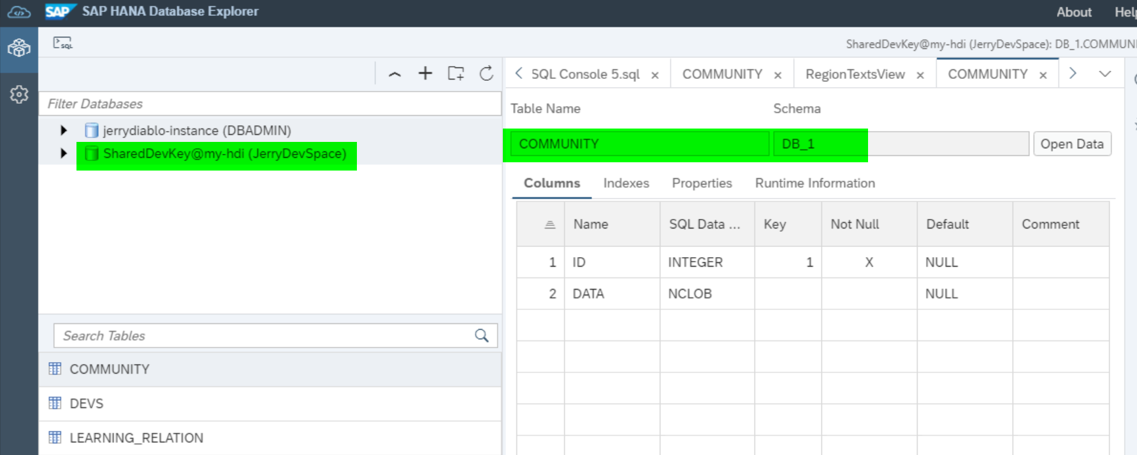Screen dimensions: 1137x455
Task: Open the Database Explorer sidebar icon
Action: coord(19,48)
